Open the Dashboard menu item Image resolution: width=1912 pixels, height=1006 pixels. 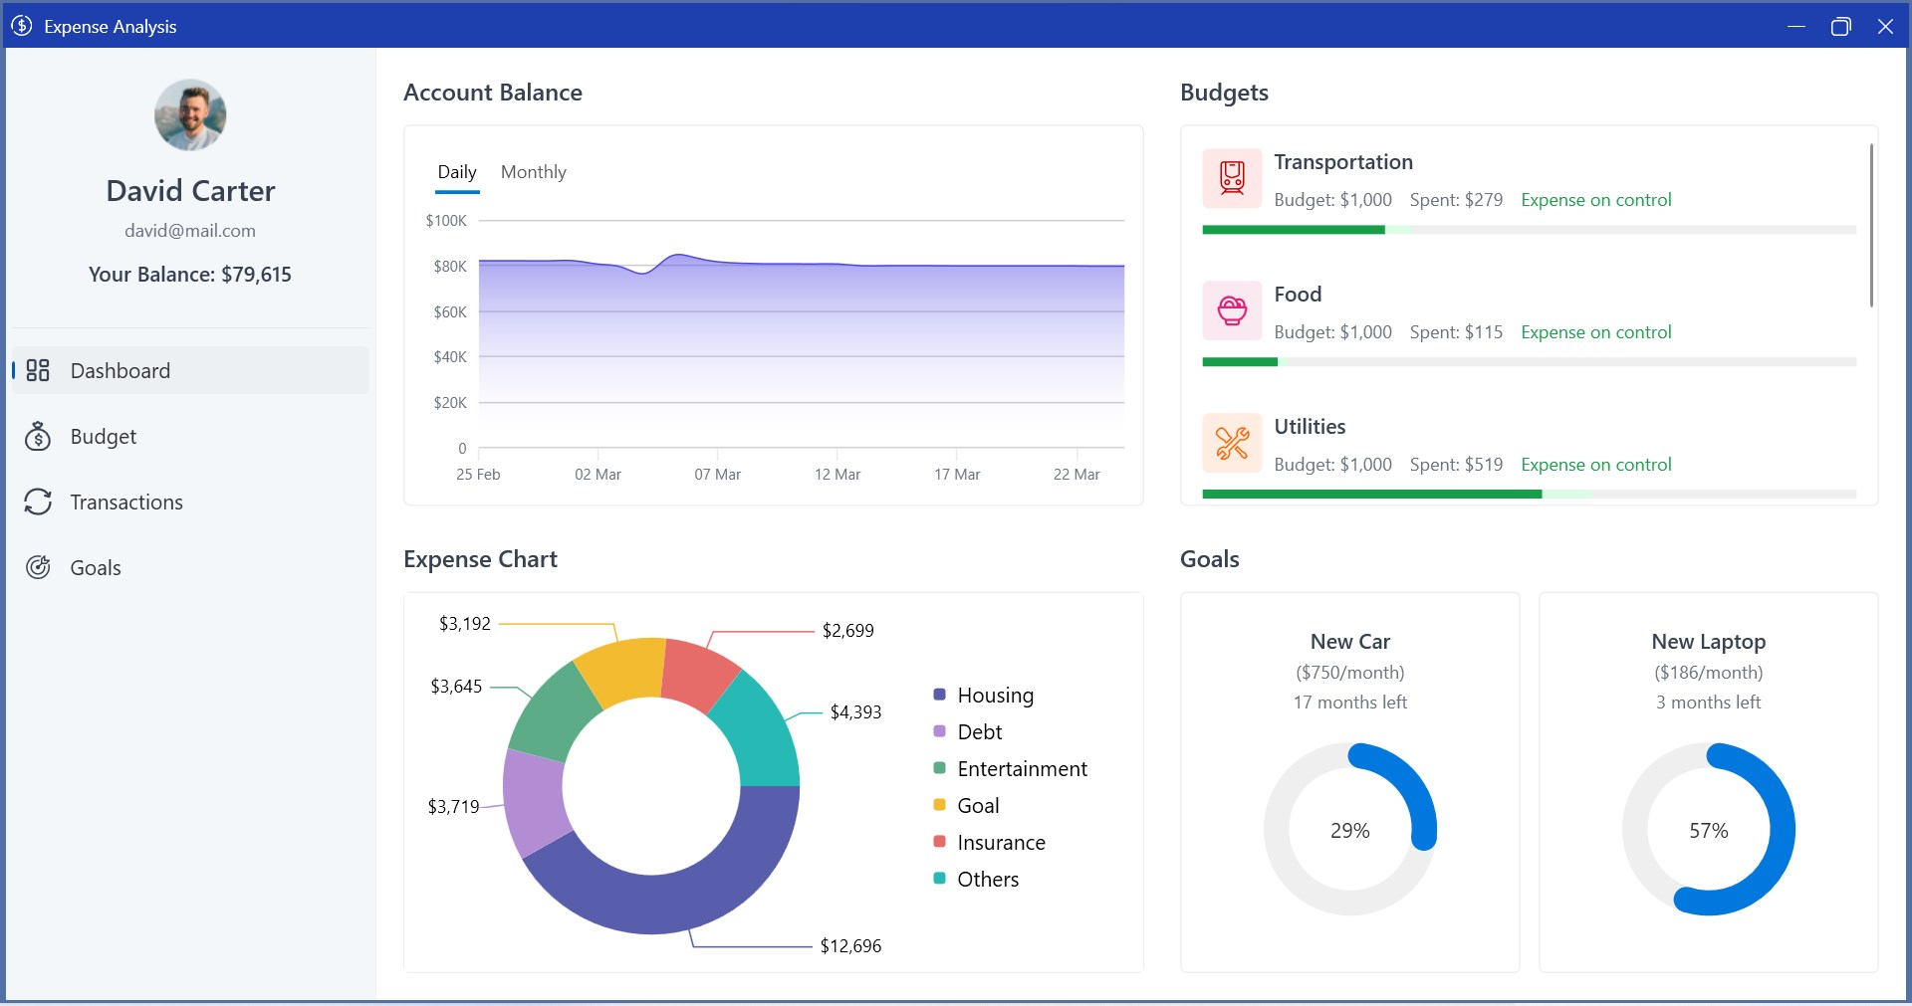click(190, 370)
